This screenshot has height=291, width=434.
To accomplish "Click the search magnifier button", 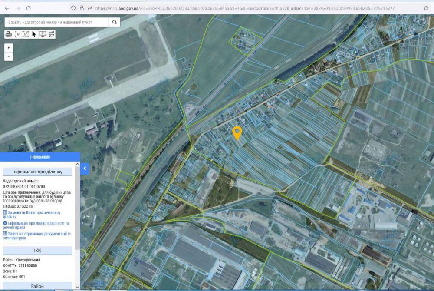I will click(x=114, y=22).
